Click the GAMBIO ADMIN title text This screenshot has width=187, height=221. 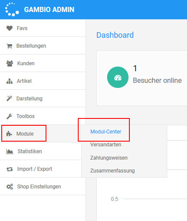click(x=49, y=9)
